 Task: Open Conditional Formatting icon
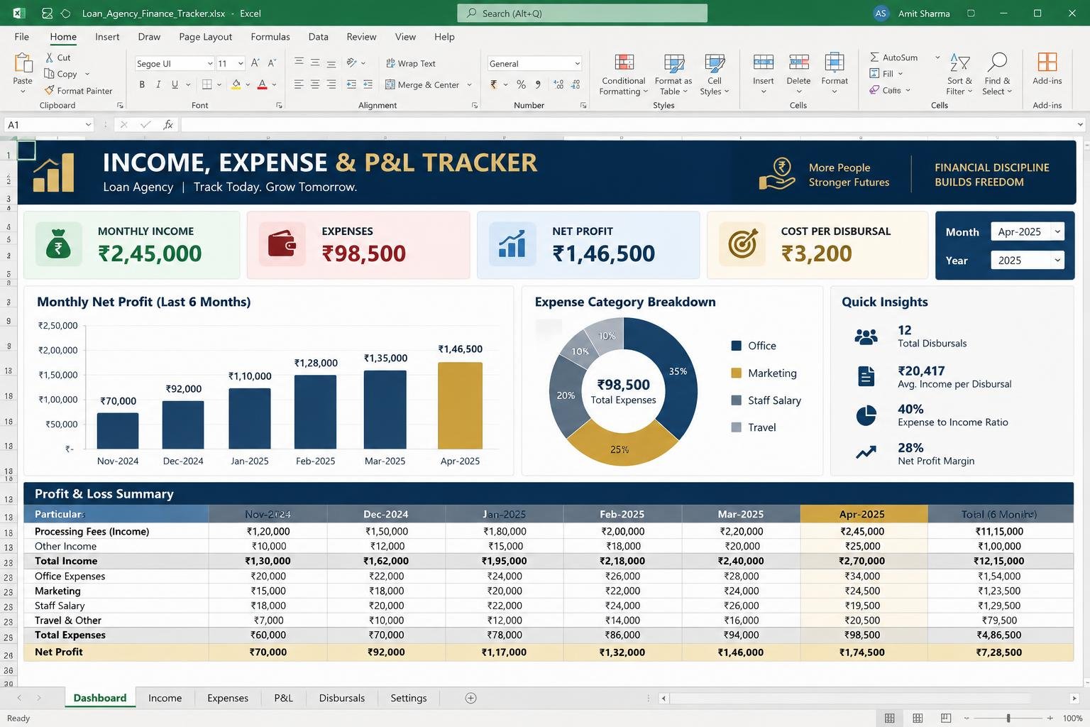pyautogui.click(x=624, y=62)
